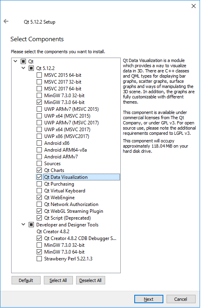Click the Default button

click(26, 280)
